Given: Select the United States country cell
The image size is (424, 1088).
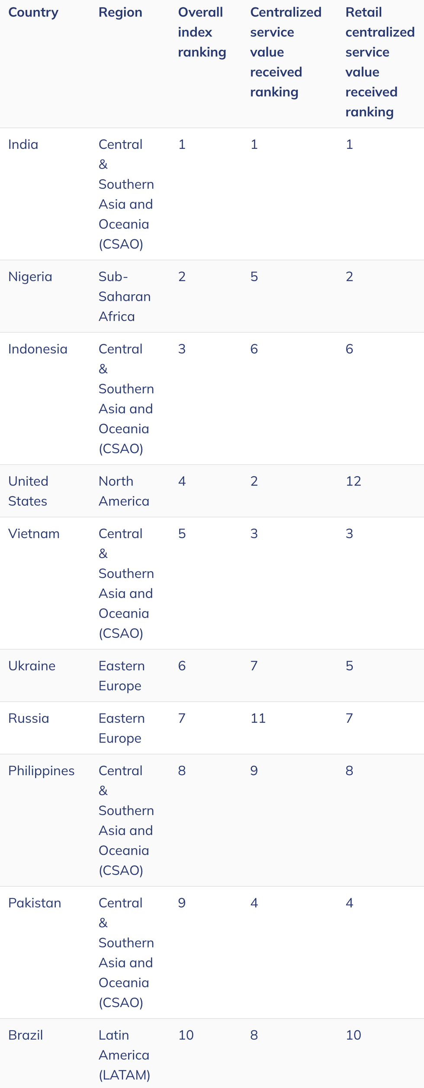Looking at the screenshot, I should [x=28, y=491].
